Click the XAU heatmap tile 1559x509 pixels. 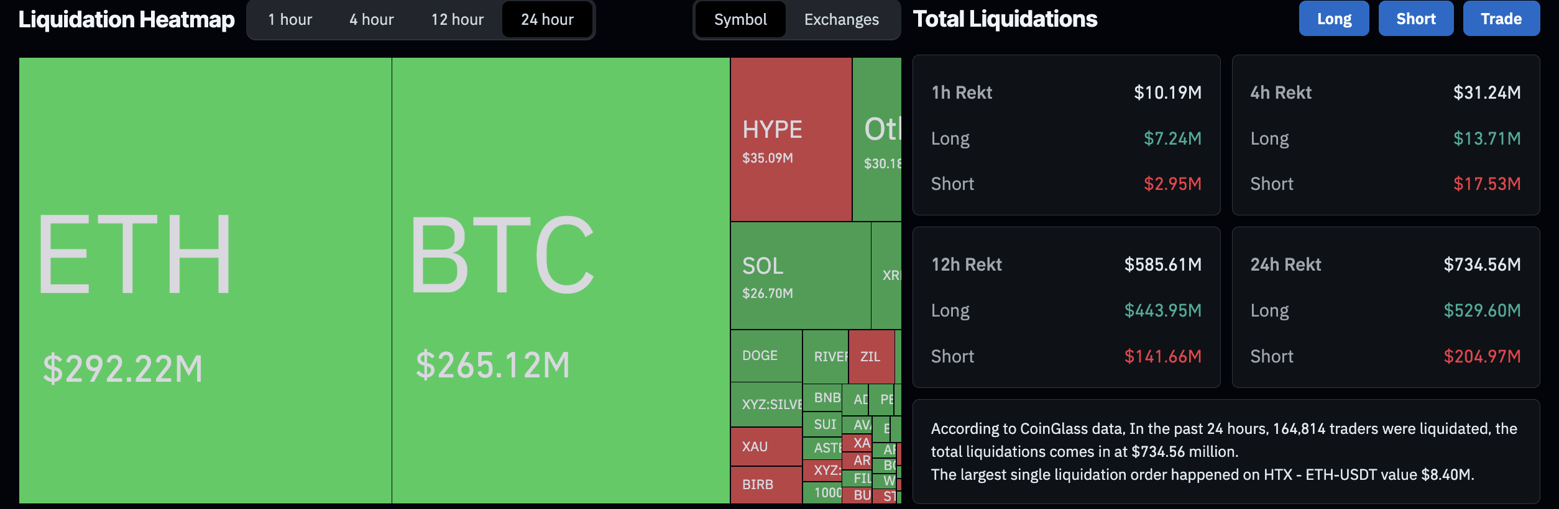click(x=766, y=447)
